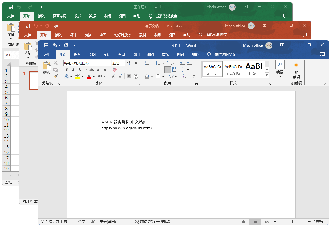The width and height of the screenshot is (331, 227).
Task: Center the paragraph text
Action: coord(154,70)
